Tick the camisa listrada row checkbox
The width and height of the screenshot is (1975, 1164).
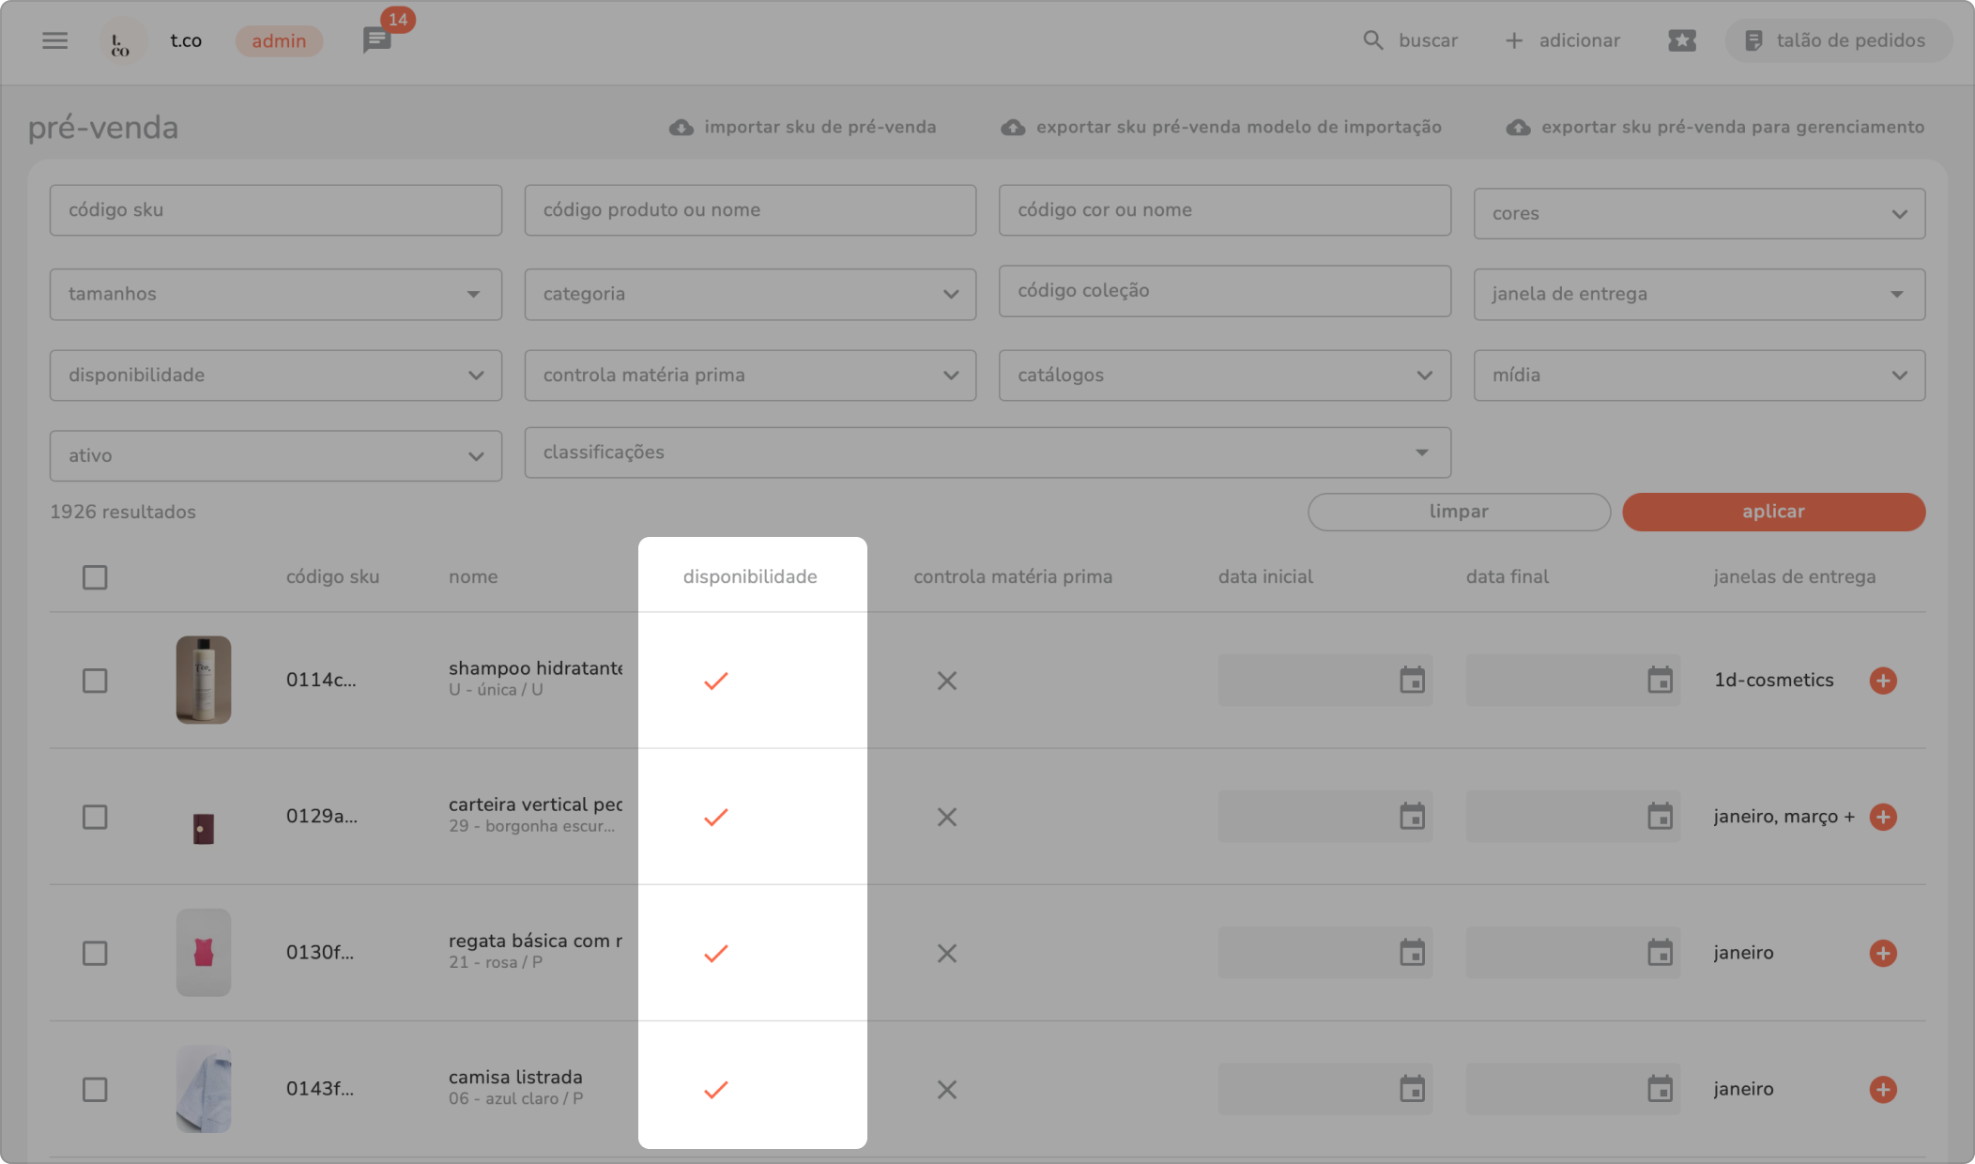tap(95, 1089)
